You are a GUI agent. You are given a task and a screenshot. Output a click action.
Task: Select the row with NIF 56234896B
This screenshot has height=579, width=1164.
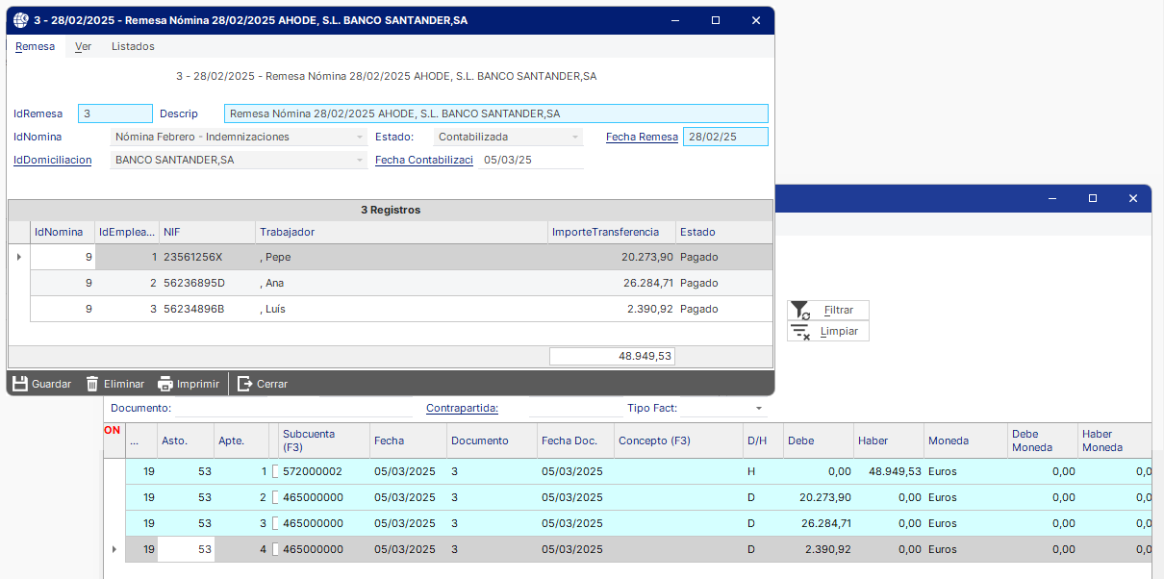click(x=401, y=309)
